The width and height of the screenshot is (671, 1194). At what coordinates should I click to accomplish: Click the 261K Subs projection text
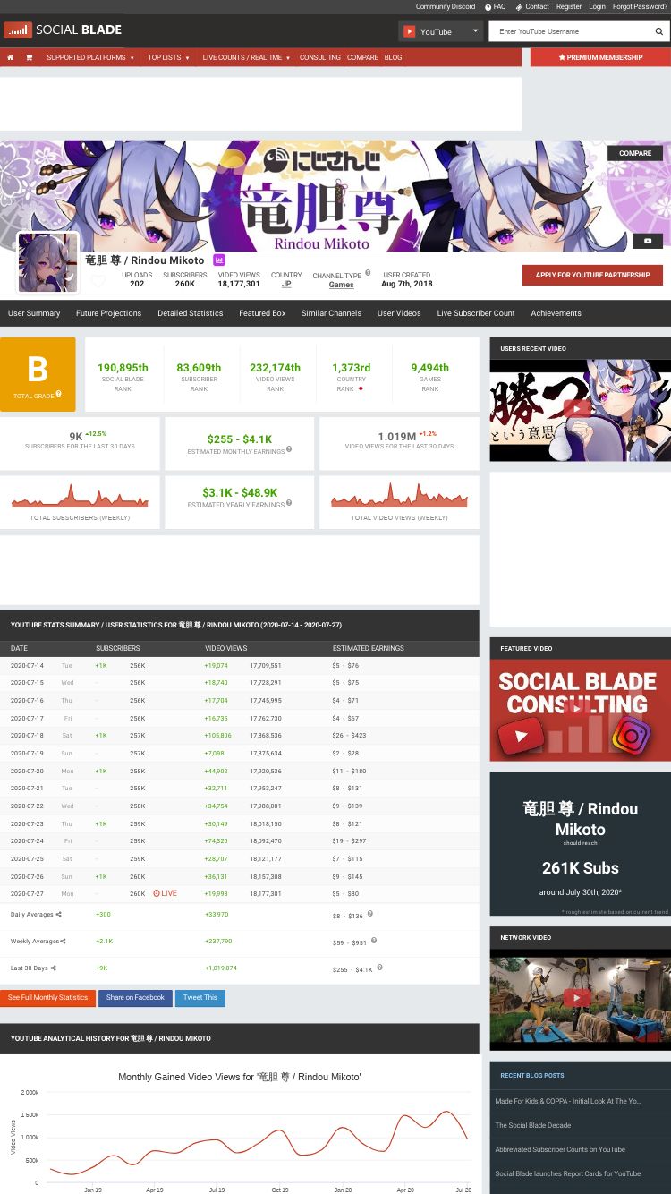pyautogui.click(x=580, y=867)
